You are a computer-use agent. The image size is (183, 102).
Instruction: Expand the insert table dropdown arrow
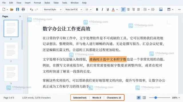[x=173, y=9]
